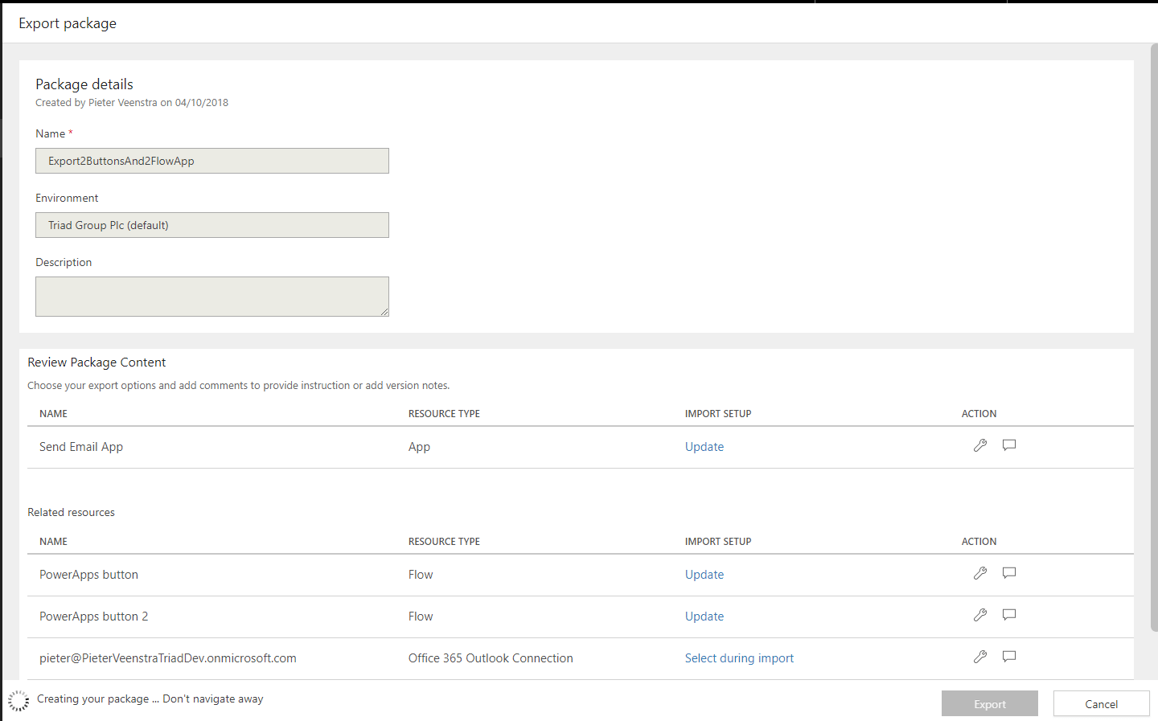Click Select during import link

point(739,658)
